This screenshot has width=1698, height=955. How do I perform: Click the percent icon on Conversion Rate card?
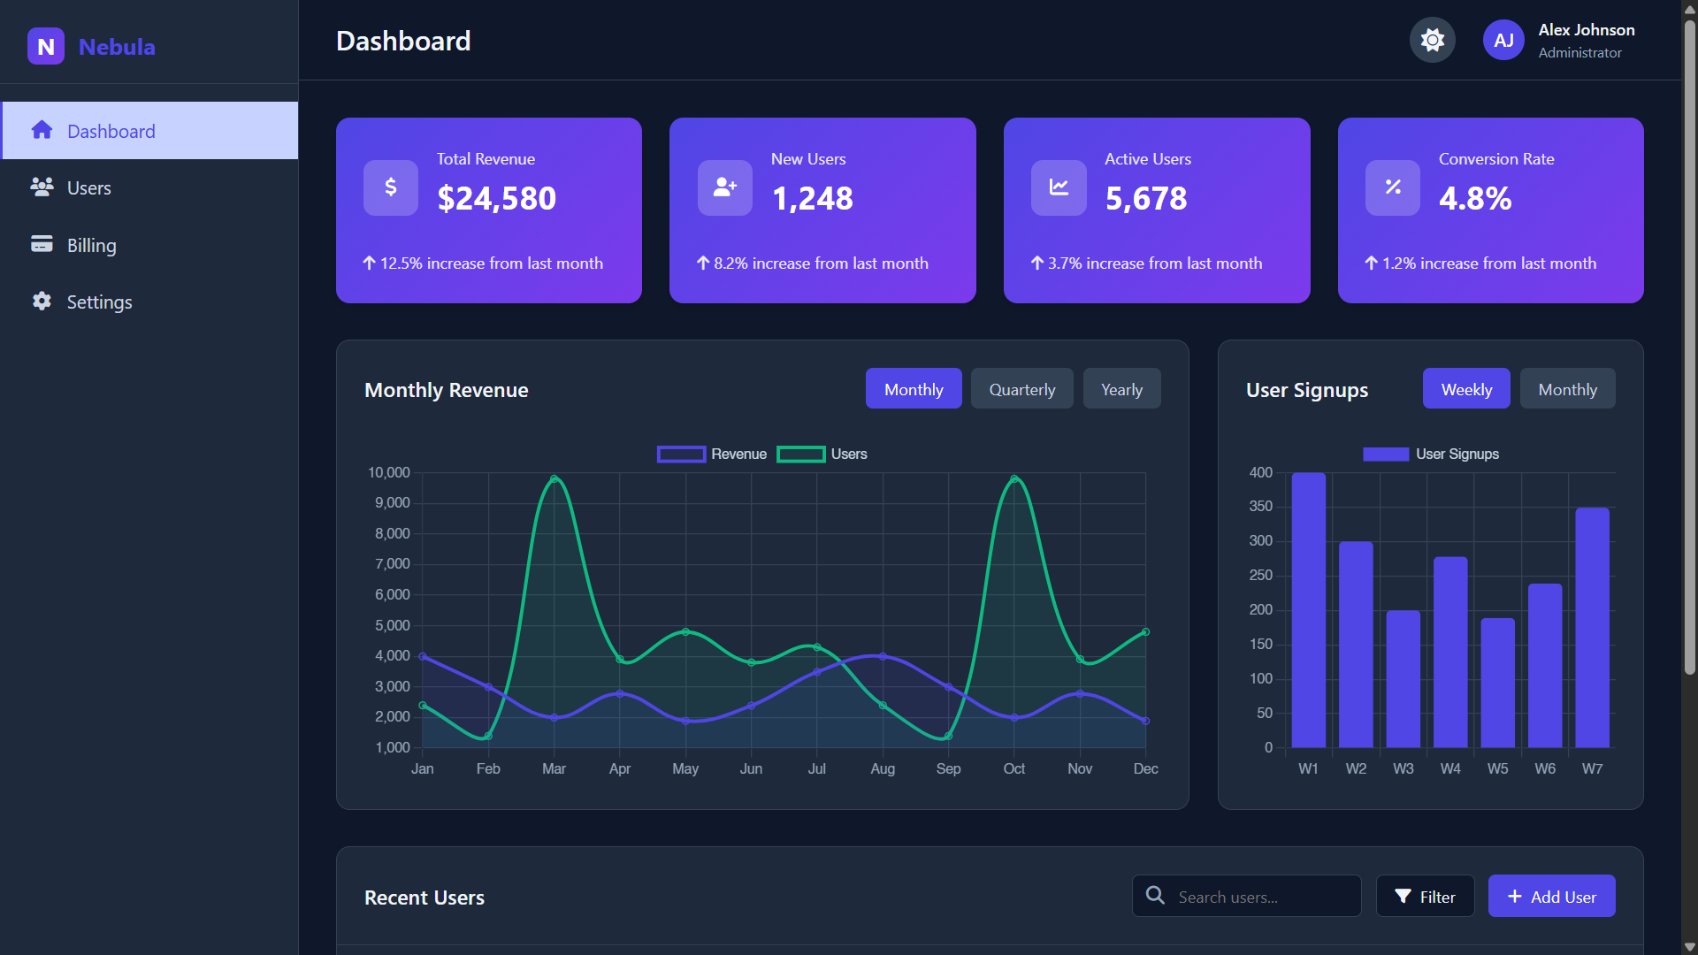(x=1391, y=187)
